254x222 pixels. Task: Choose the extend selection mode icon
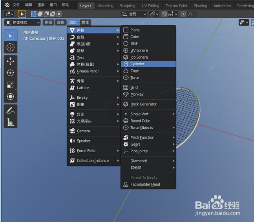[40, 14]
